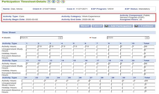This screenshot has width=159, height=94.
Task: Click Unsupervised Study Hours field for day 1
Action: 31,50
